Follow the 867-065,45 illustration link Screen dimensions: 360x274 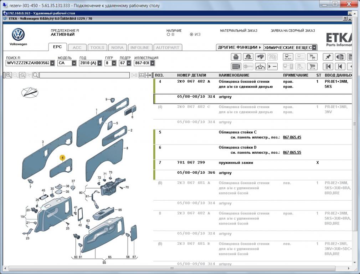click(x=292, y=137)
